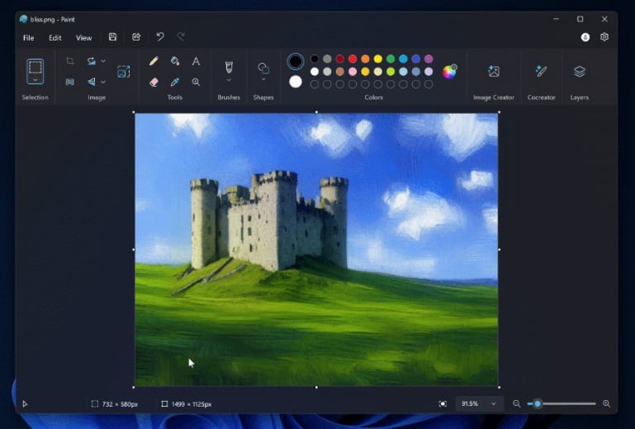
Task: Click the canvas bottom-right resize handle
Action: tap(499, 387)
